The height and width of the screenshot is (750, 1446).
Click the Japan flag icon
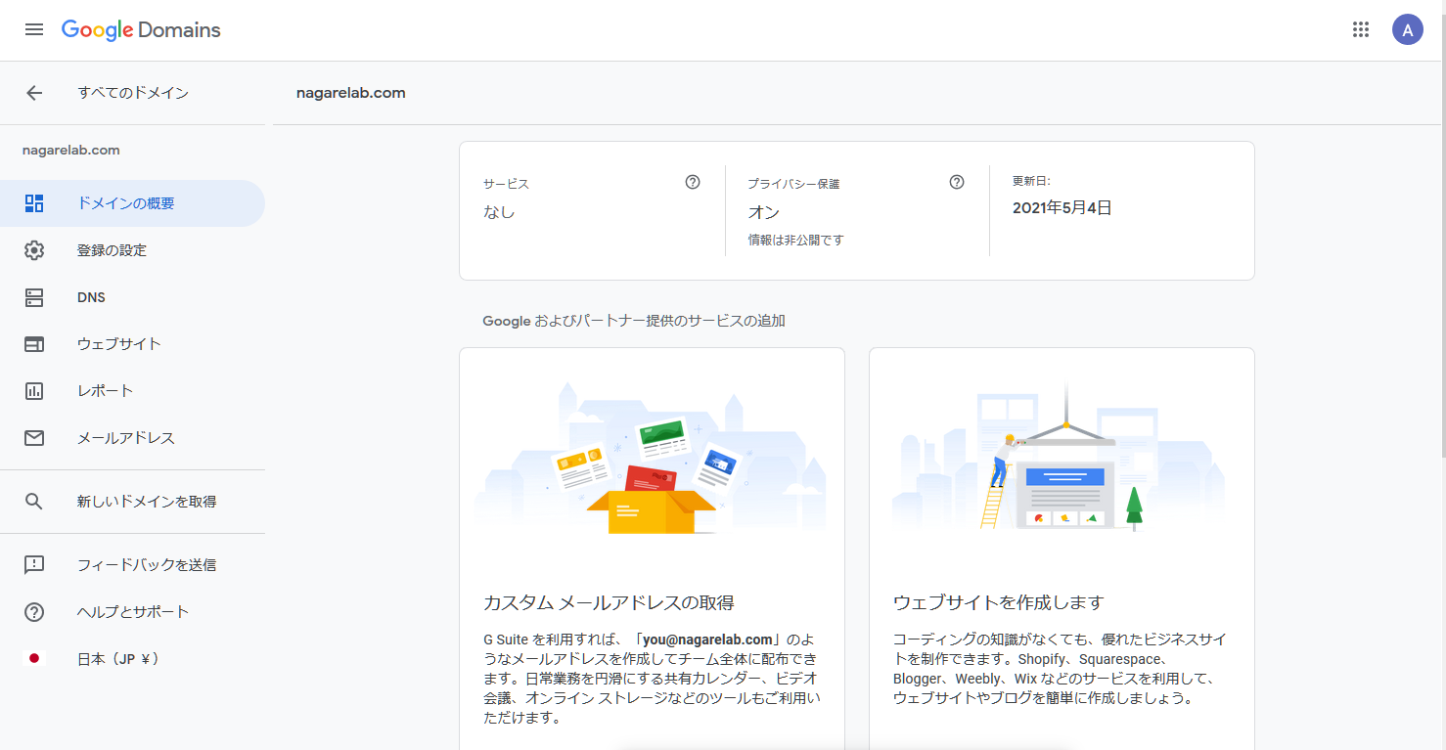pyautogui.click(x=34, y=658)
